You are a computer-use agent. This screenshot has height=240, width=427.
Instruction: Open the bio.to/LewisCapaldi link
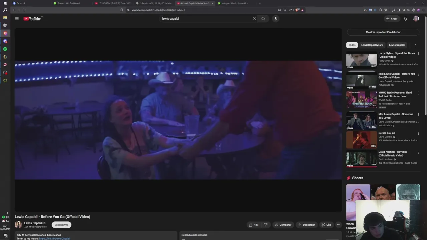[x=54, y=239]
